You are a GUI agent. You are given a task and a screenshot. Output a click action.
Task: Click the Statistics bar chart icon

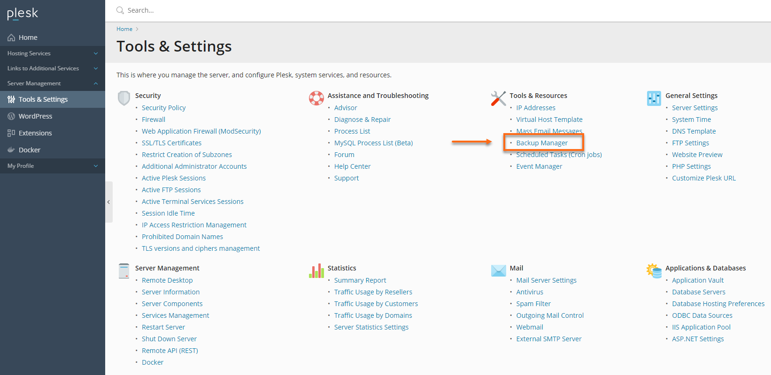tap(316, 270)
